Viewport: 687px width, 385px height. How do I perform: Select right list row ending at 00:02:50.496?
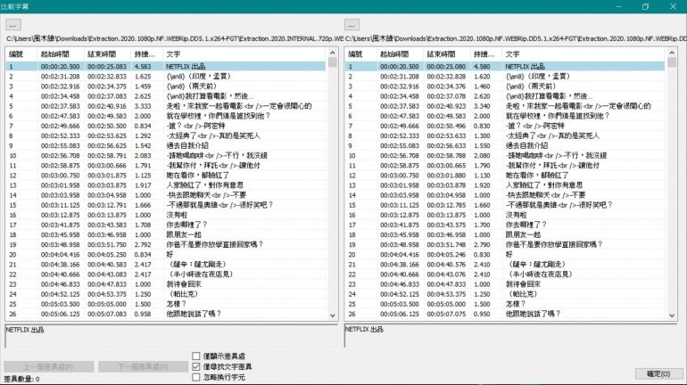click(x=505, y=126)
